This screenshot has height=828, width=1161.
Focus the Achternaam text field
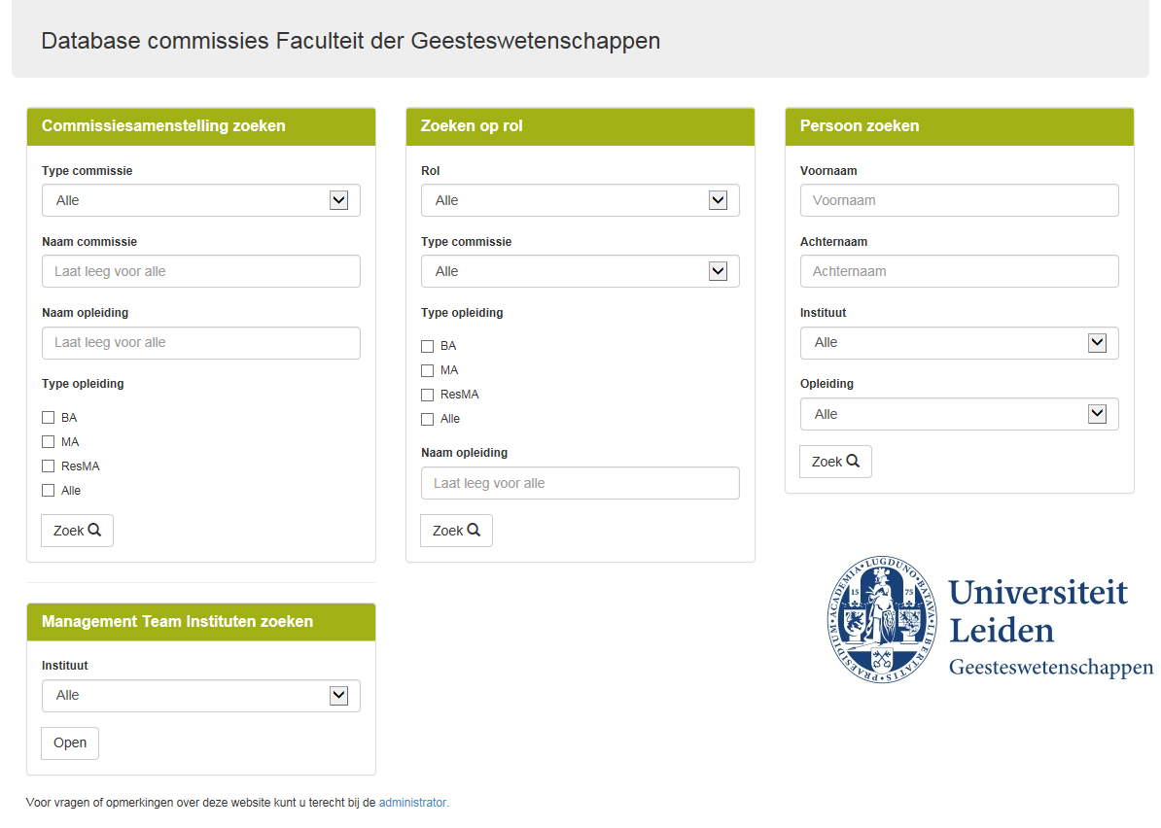959,271
